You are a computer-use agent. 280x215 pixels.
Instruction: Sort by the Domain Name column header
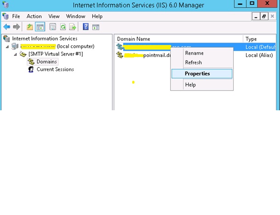179,39
